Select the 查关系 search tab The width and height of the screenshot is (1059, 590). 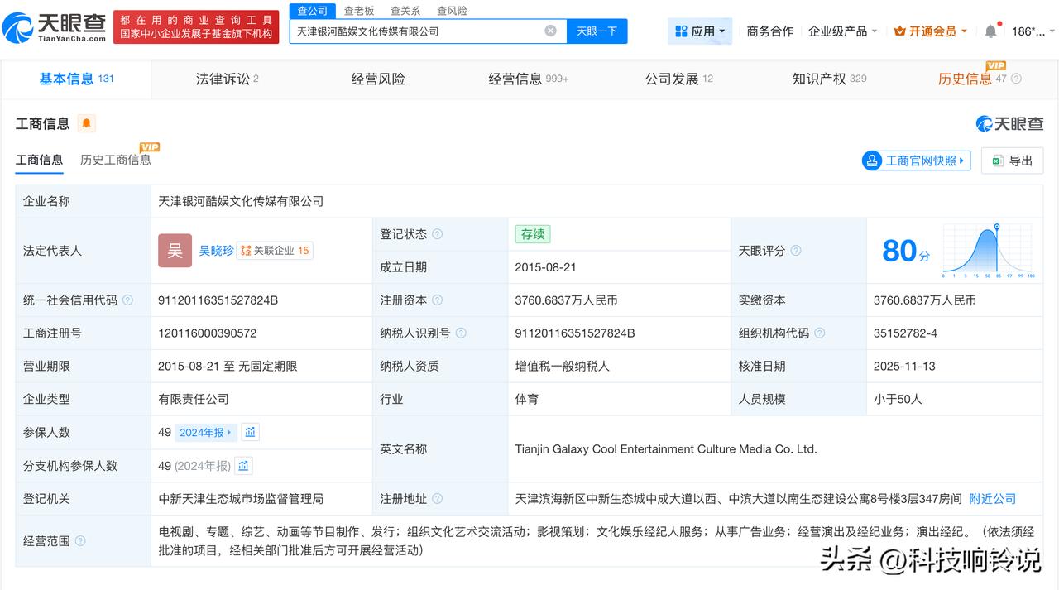click(405, 11)
